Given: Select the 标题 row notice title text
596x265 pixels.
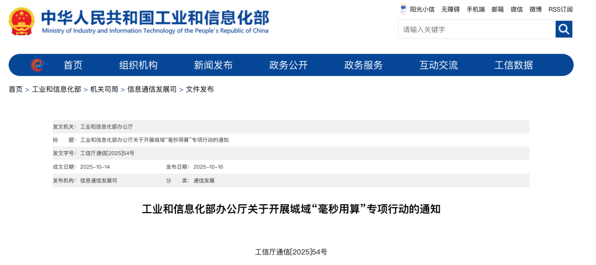Looking at the screenshot, I should [155, 140].
